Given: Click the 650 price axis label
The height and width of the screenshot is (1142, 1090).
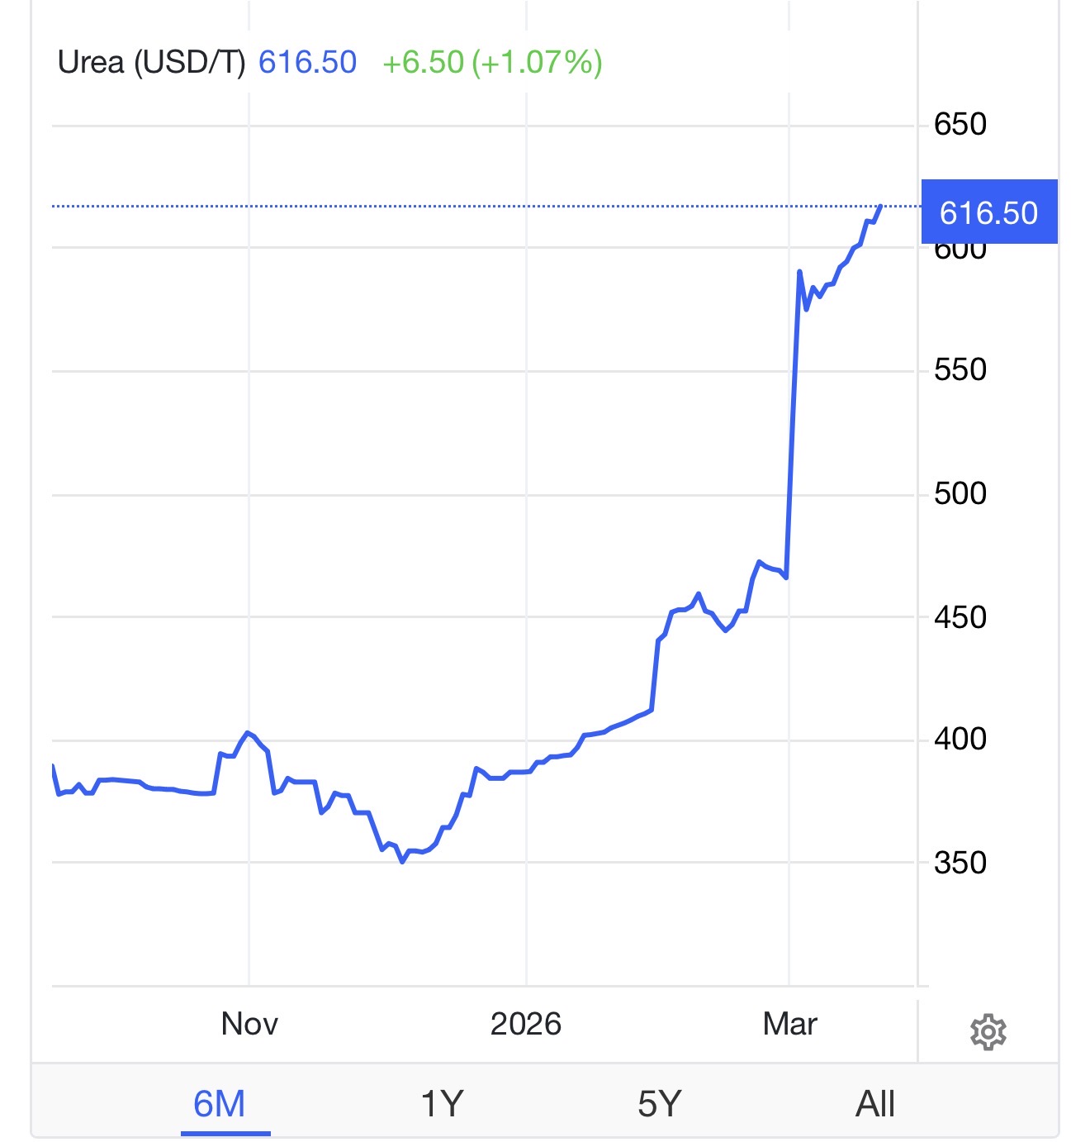Looking at the screenshot, I should tap(960, 125).
